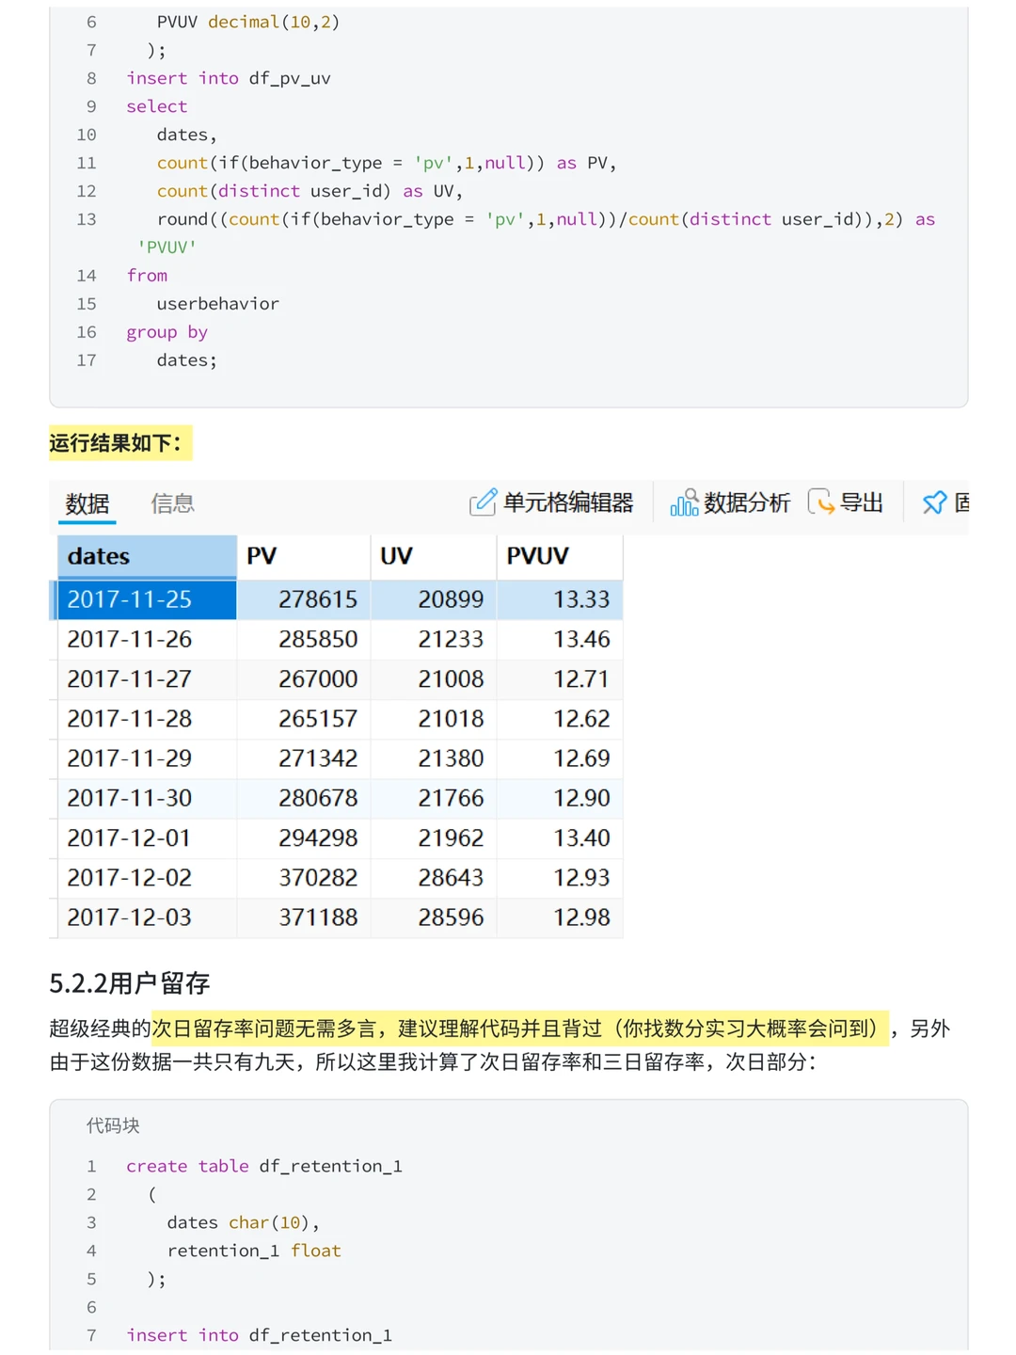Click the PV value 278615
1016x1355 pixels.
304,599
